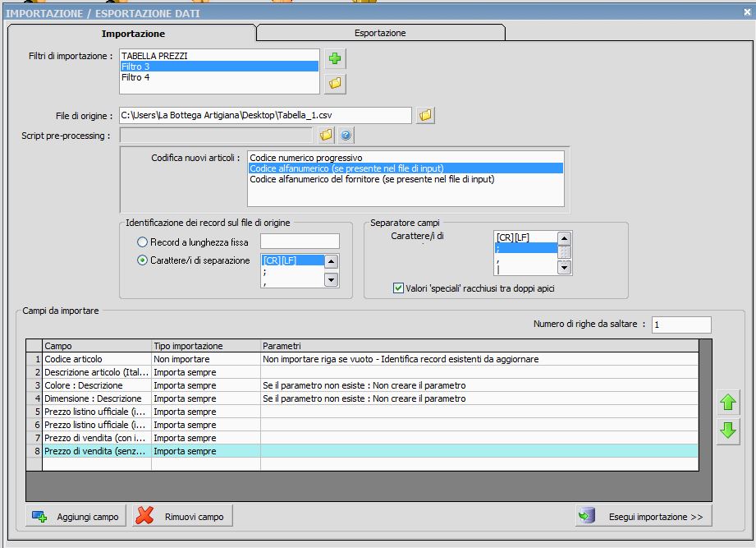Screen dimensions: 756x548
Task: Choose Codice numerico progressivo option
Action: point(406,158)
